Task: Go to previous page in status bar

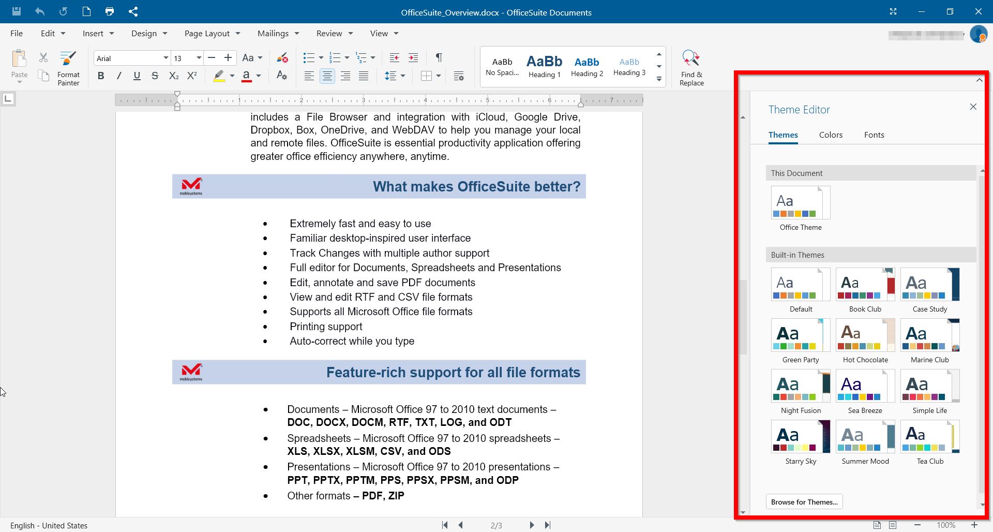Action: pos(460,525)
